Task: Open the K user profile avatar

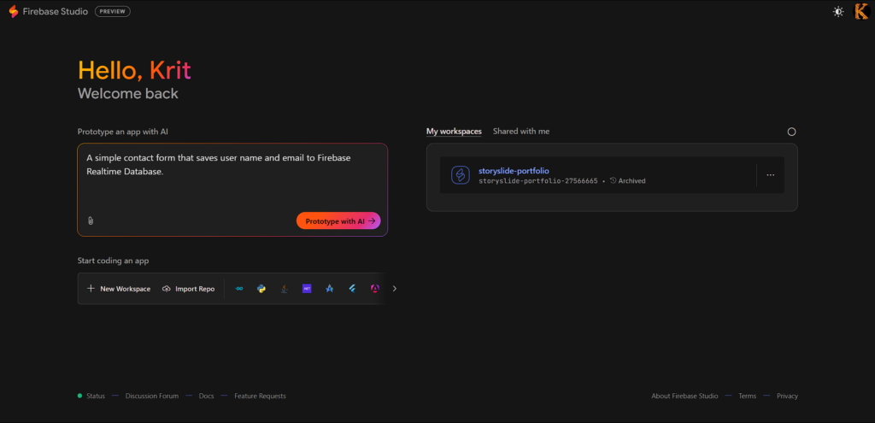Action: pyautogui.click(x=861, y=11)
